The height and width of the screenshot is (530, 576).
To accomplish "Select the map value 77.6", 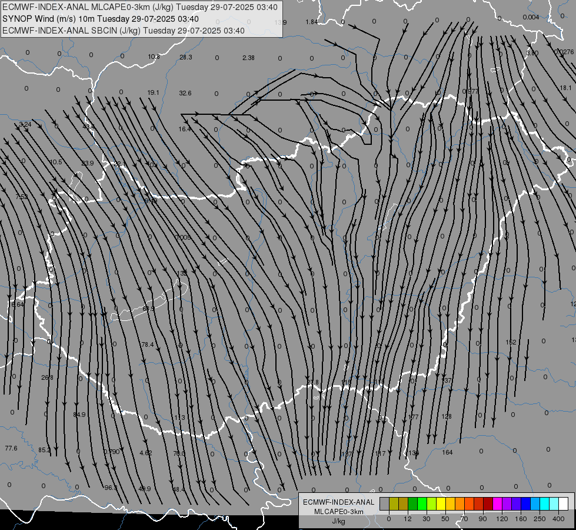I will click(x=11, y=448).
